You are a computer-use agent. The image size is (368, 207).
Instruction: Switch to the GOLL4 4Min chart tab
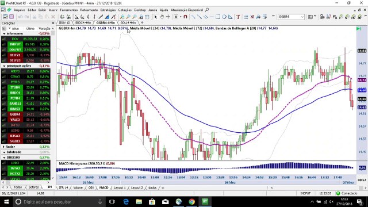128,23
